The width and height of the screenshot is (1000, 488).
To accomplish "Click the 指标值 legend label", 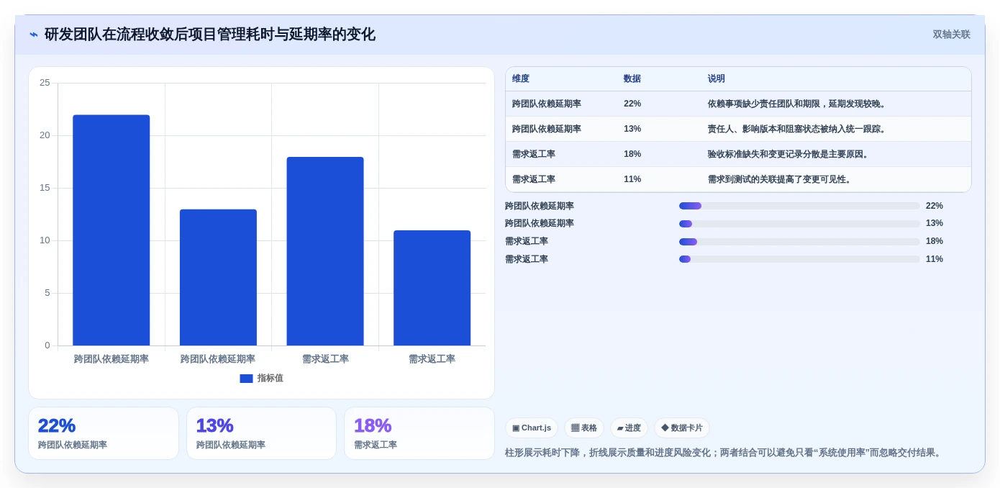I will [271, 379].
